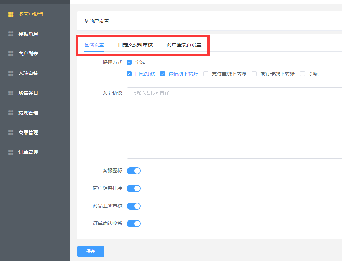
Task: Go to 商户列表 in the sidebar
Action: click(x=28, y=54)
